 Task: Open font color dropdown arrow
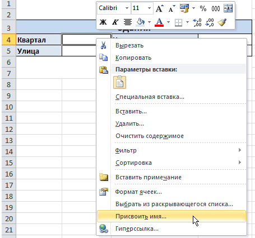pyautogui.click(x=168, y=22)
